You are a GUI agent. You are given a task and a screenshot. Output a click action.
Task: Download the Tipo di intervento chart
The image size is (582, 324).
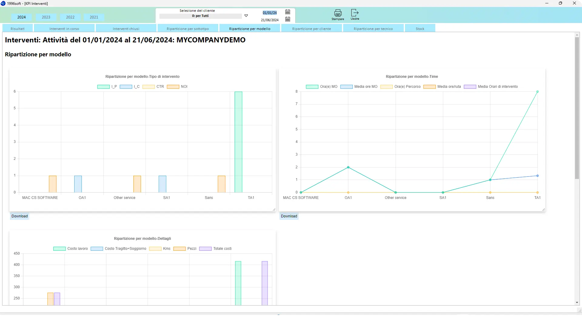pyautogui.click(x=20, y=216)
